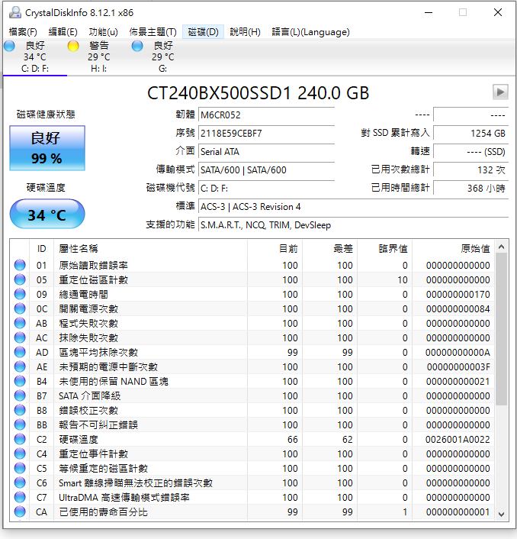
Task: Select disk tab C: D: F: at 34 °C
Action: coord(35,56)
